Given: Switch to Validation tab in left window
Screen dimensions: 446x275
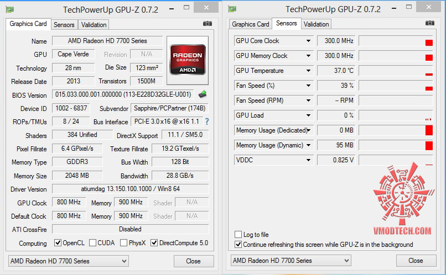Looking at the screenshot, I should click(x=94, y=25).
